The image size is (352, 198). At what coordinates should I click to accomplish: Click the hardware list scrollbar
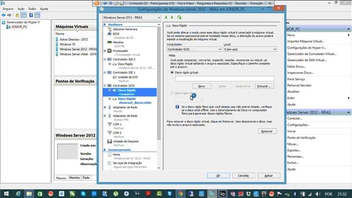tap(159, 83)
